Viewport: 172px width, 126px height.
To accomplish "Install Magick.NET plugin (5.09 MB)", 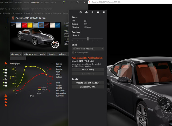I will click(x=88, y=70).
